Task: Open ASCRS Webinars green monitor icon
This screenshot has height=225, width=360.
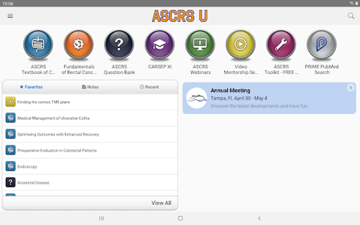Action: (200, 44)
